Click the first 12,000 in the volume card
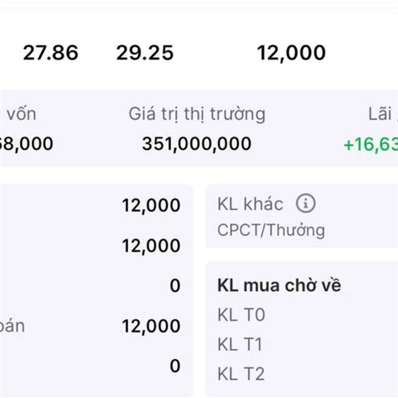Image resolution: width=398 pixels, height=398 pixels. tap(151, 206)
